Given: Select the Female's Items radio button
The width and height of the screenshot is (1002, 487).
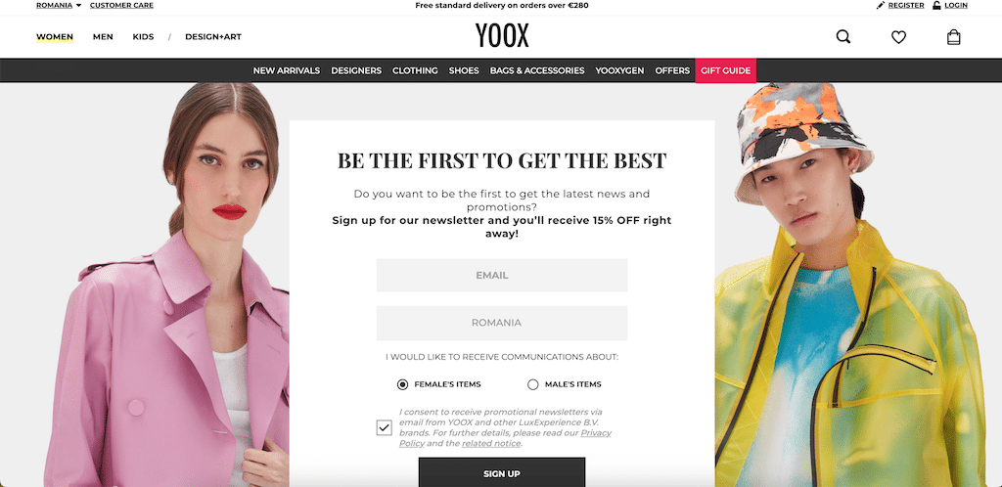Looking at the screenshot, I should tap(402, 384).
